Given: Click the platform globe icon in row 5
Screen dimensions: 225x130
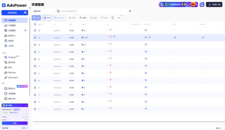Looking at the screenshot, I should tap(146, 80).
